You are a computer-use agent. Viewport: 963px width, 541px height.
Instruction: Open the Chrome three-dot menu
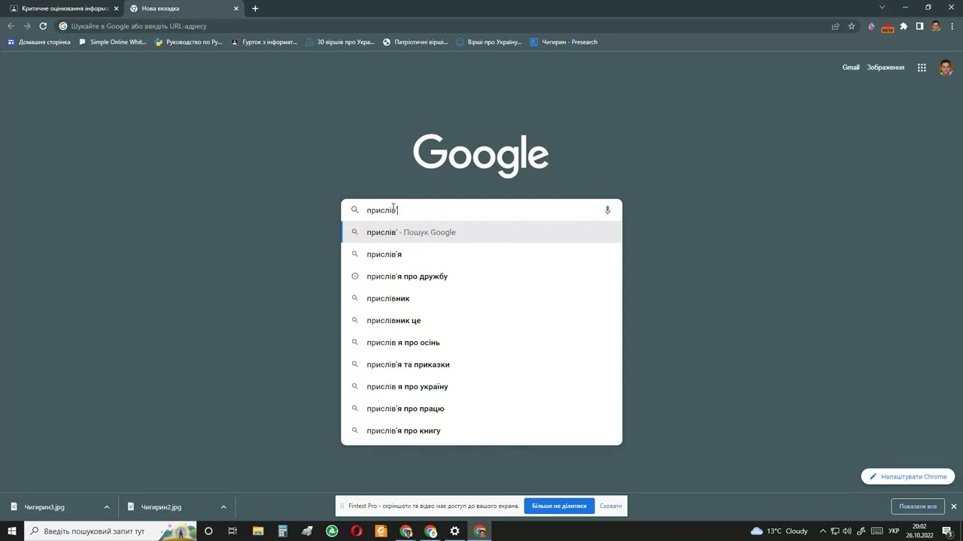pos(952,26)
